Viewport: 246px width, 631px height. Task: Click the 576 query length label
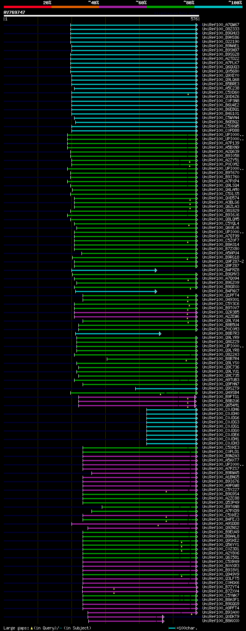[194, 19]
